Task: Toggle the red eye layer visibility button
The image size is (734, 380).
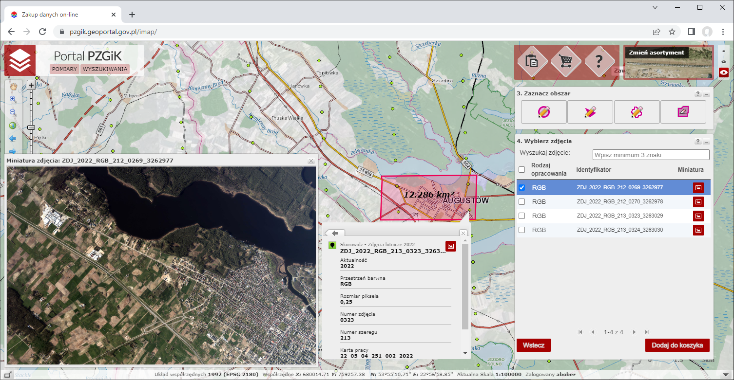Action: 724,73
